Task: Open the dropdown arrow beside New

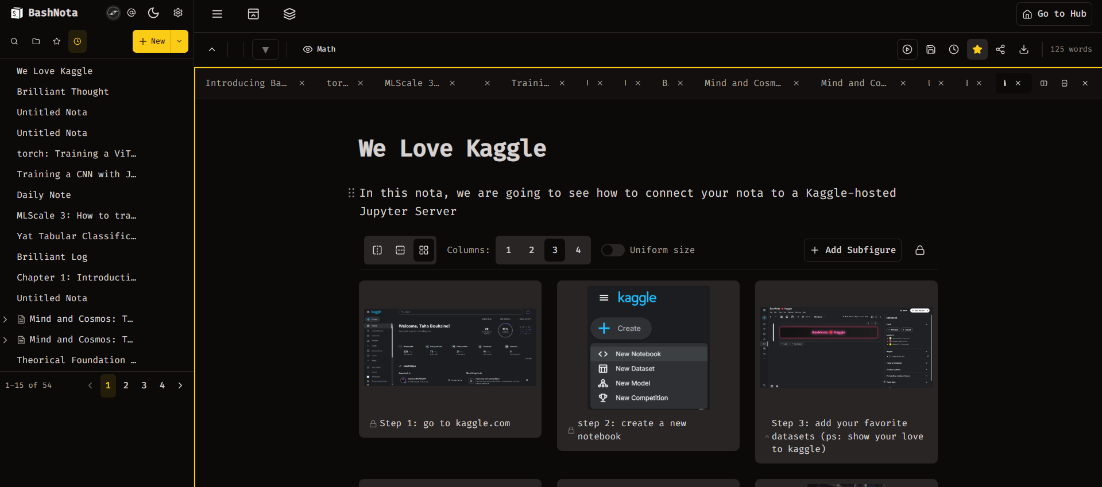Action: pyautogui.click(x=179, y=41)
